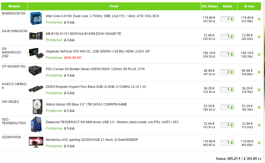Select model code G2260VWQ6

pyautogui.click(x=11, y=137)
